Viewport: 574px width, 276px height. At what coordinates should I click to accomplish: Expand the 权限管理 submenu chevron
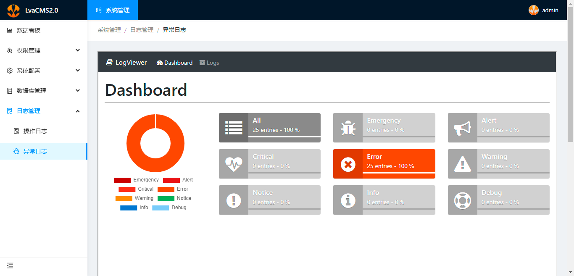[x=78, y=50]
